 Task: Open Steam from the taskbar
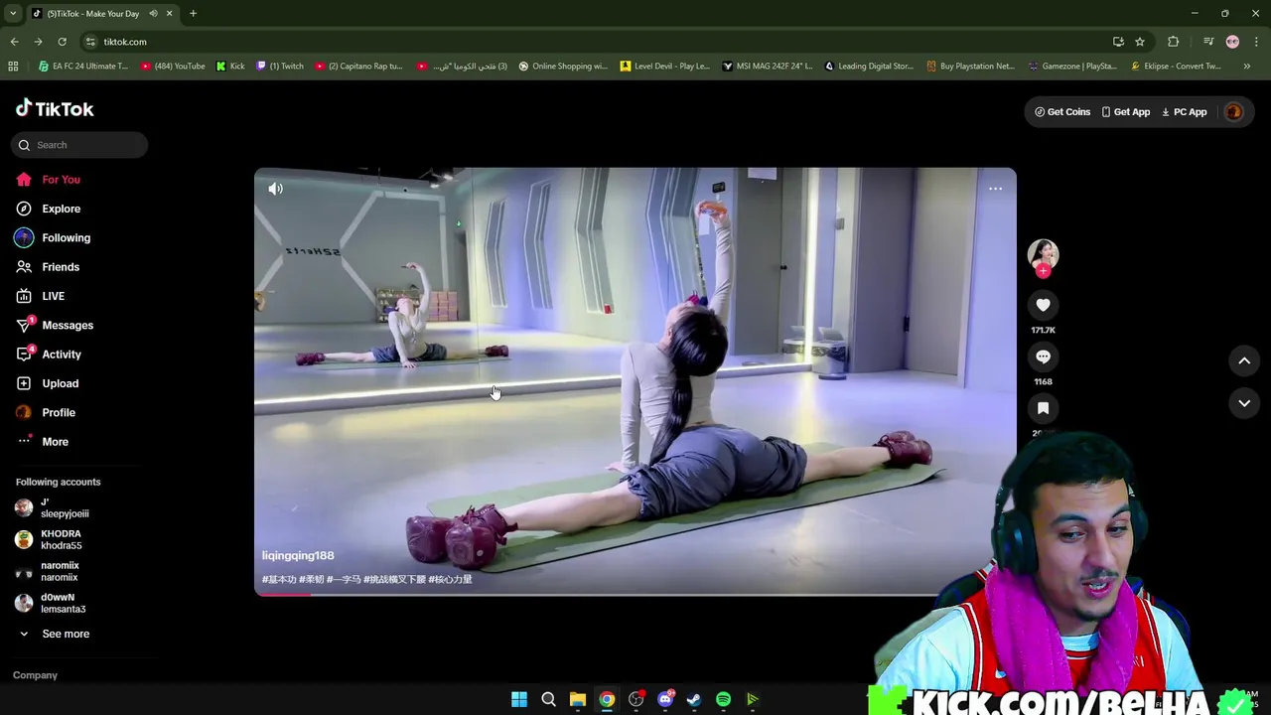(694, 700)
